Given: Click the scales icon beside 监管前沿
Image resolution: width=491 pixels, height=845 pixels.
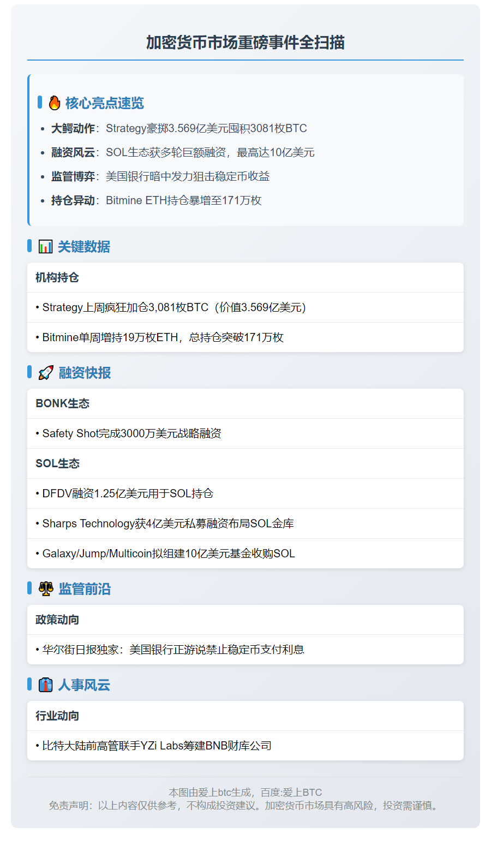Looking at the screenshot, I should click(45, 589).
